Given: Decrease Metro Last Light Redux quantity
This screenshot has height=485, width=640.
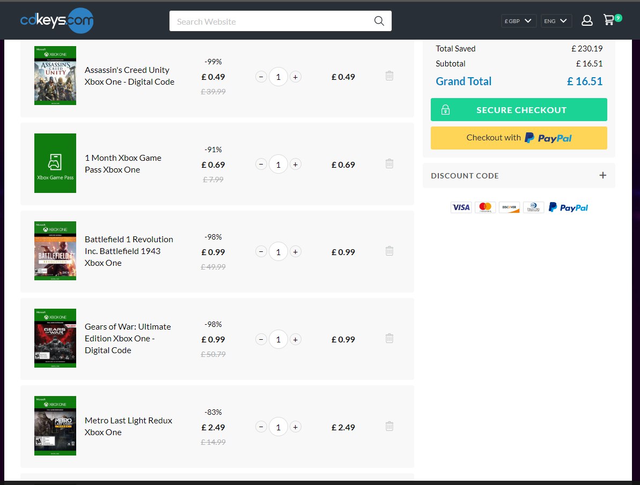Looking at the screenshot, I should tap(261, 427).
